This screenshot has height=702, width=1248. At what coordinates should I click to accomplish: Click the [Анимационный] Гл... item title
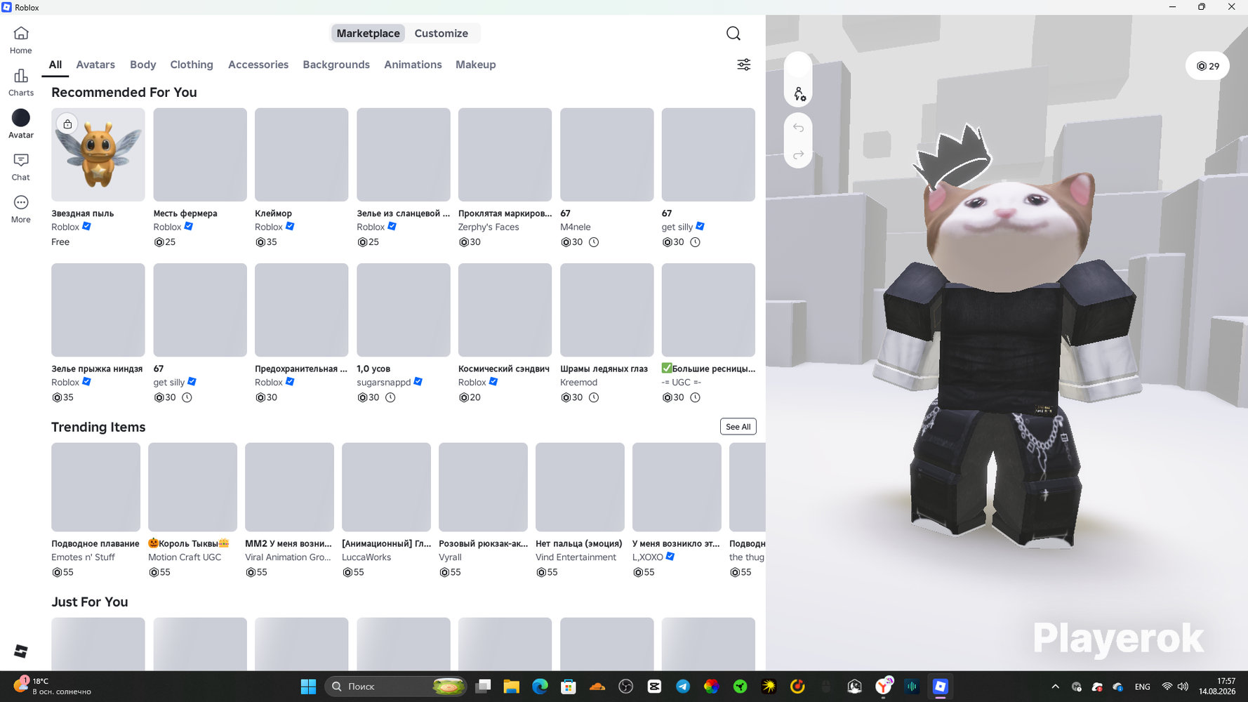click(387, 543)
